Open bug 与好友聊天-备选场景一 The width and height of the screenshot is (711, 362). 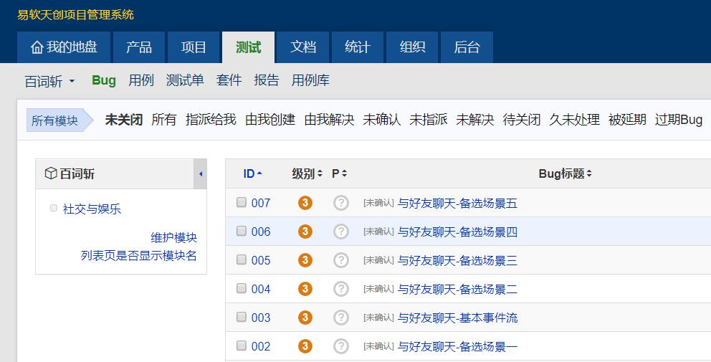[x=457, y=346]
